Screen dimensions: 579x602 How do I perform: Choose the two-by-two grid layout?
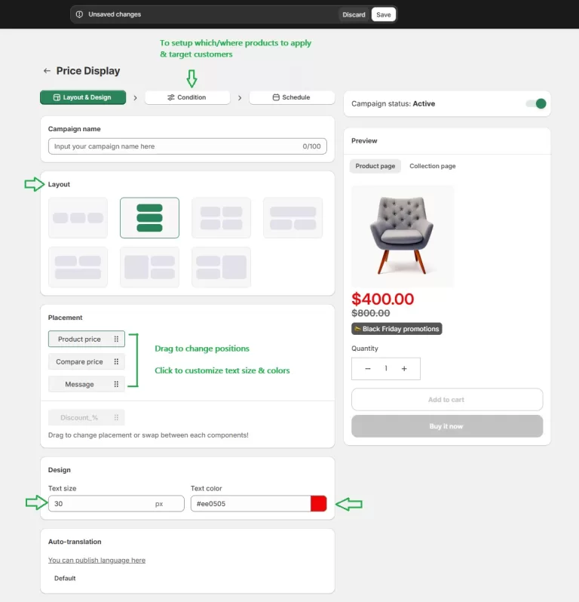[221, 218]
